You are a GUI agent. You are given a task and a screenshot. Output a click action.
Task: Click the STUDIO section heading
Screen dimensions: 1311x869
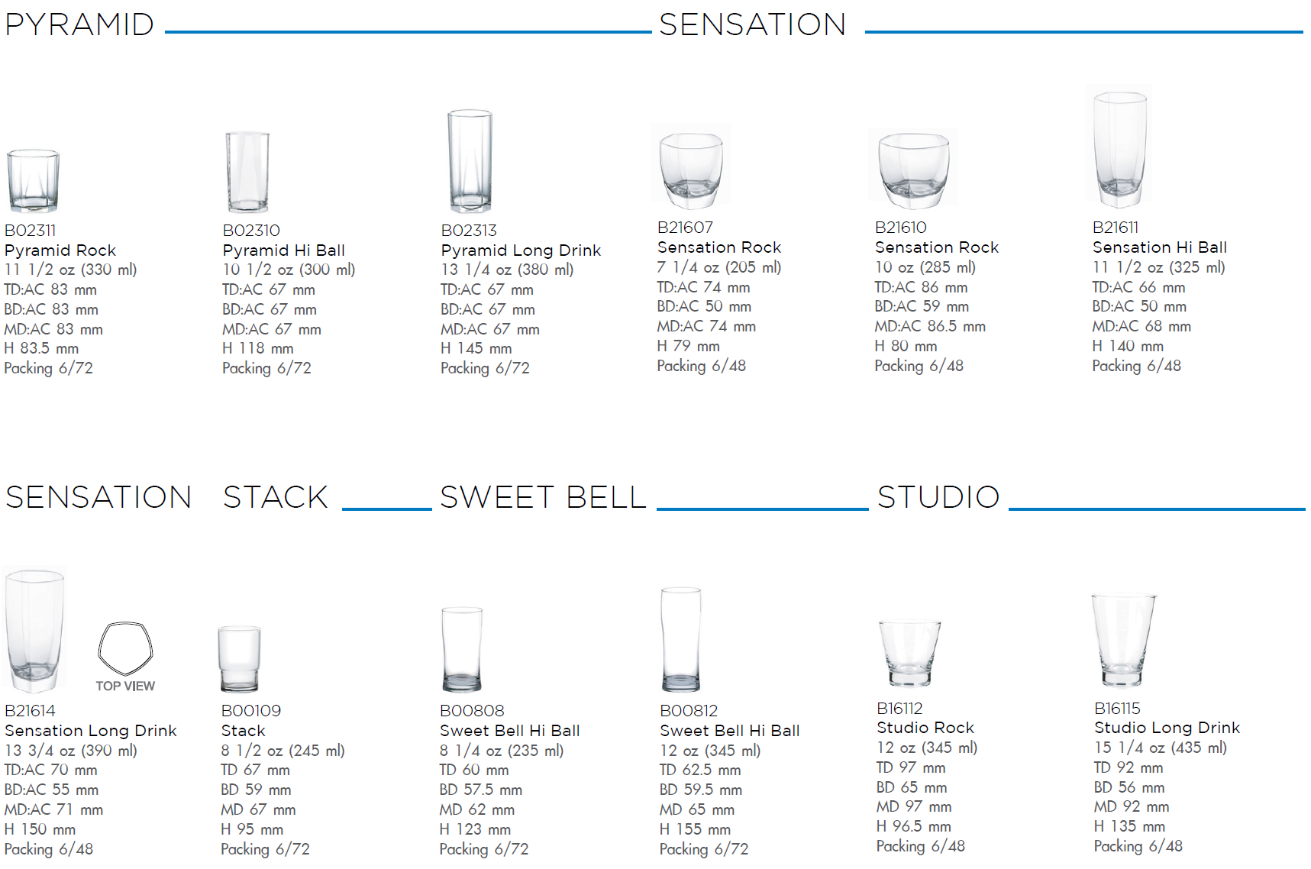[x=938, y=497]
